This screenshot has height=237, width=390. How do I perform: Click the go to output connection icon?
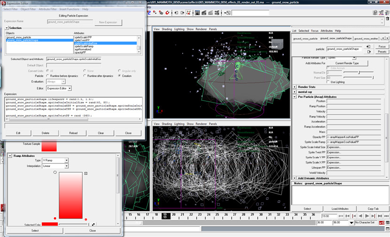(x=369, y=51)
